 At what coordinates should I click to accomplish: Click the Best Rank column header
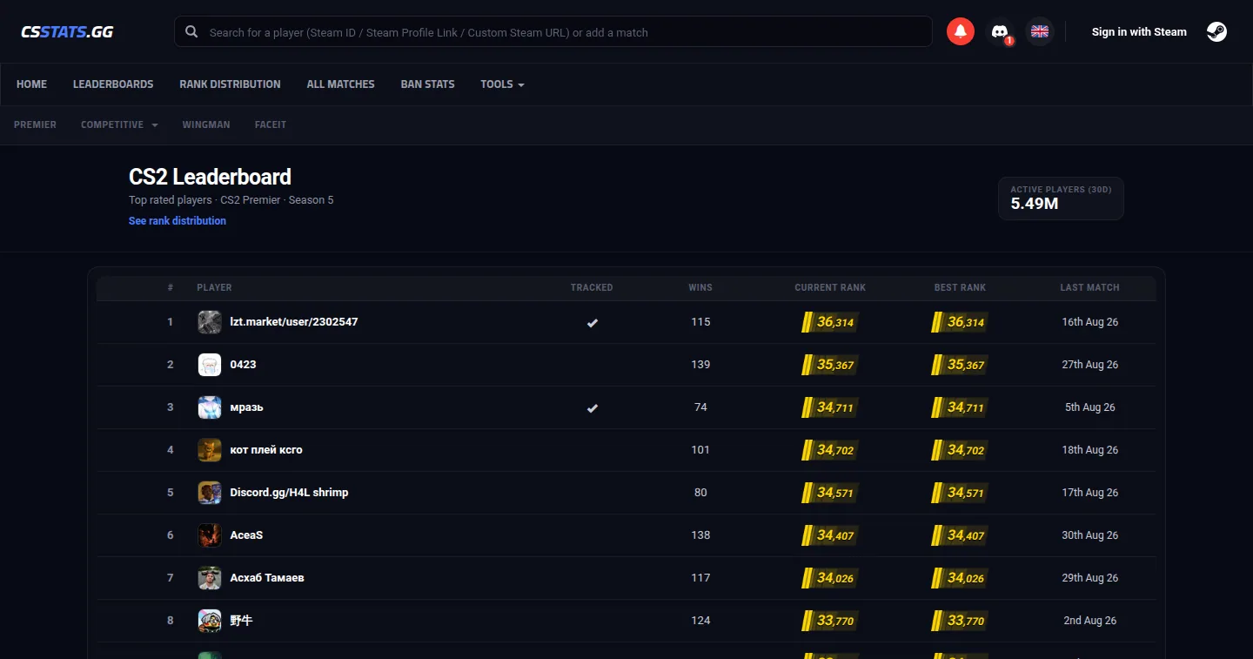tap(960, 287)
